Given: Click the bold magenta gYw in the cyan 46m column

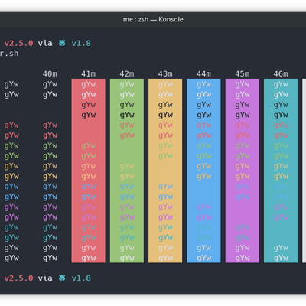Looking at the screenshot, I should pyautogui.click(x=281, y=217).
